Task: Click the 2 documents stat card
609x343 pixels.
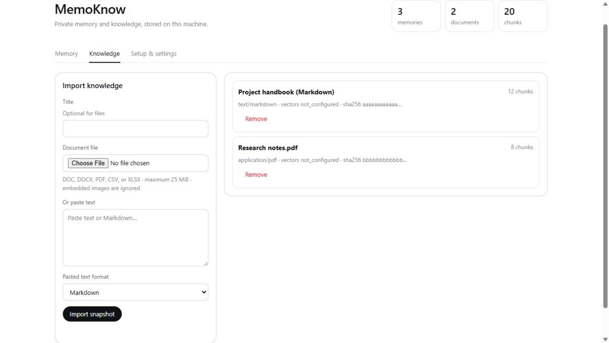Action: coord(469,16)
